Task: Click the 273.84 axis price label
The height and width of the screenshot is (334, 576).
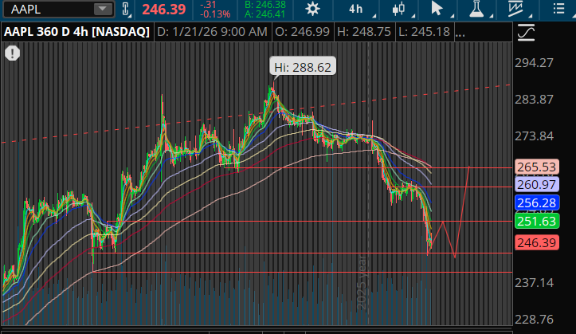Action: tap(534, 136)
